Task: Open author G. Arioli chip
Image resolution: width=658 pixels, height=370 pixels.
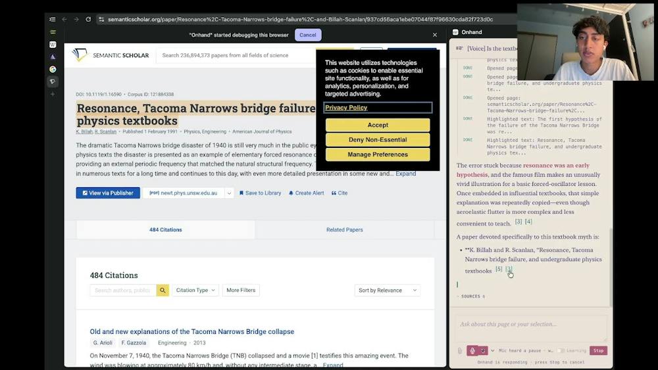Action: tap(103, 343)
